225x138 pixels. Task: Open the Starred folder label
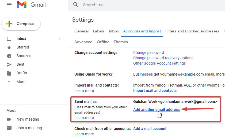(x=23, y=47)
